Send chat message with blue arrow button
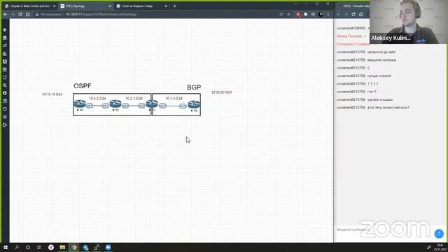This screenshot has height=252, width=448. click(x=439, y=234)
